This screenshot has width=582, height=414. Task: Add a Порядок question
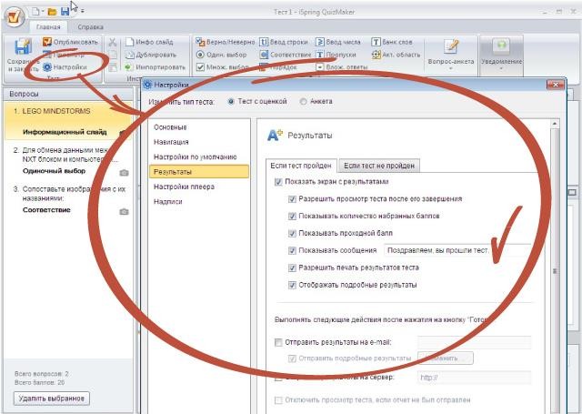click(278, 67)
